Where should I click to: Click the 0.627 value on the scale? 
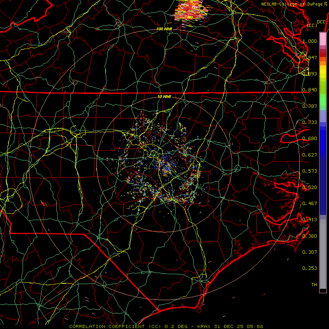pos(310,155)
